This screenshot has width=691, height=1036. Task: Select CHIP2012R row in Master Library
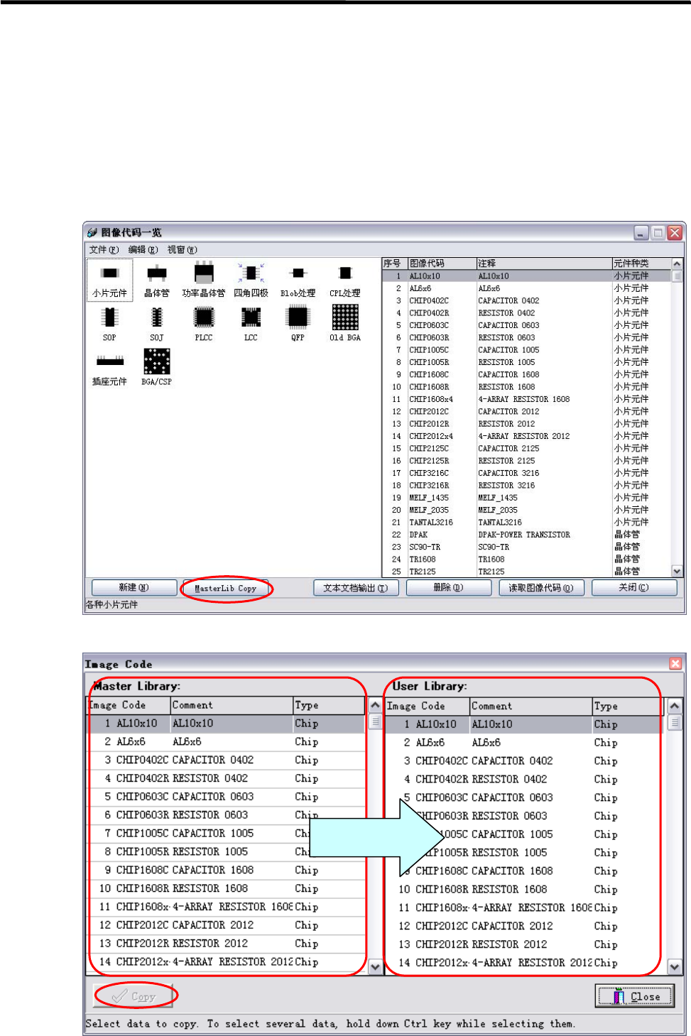coord(227,944)
